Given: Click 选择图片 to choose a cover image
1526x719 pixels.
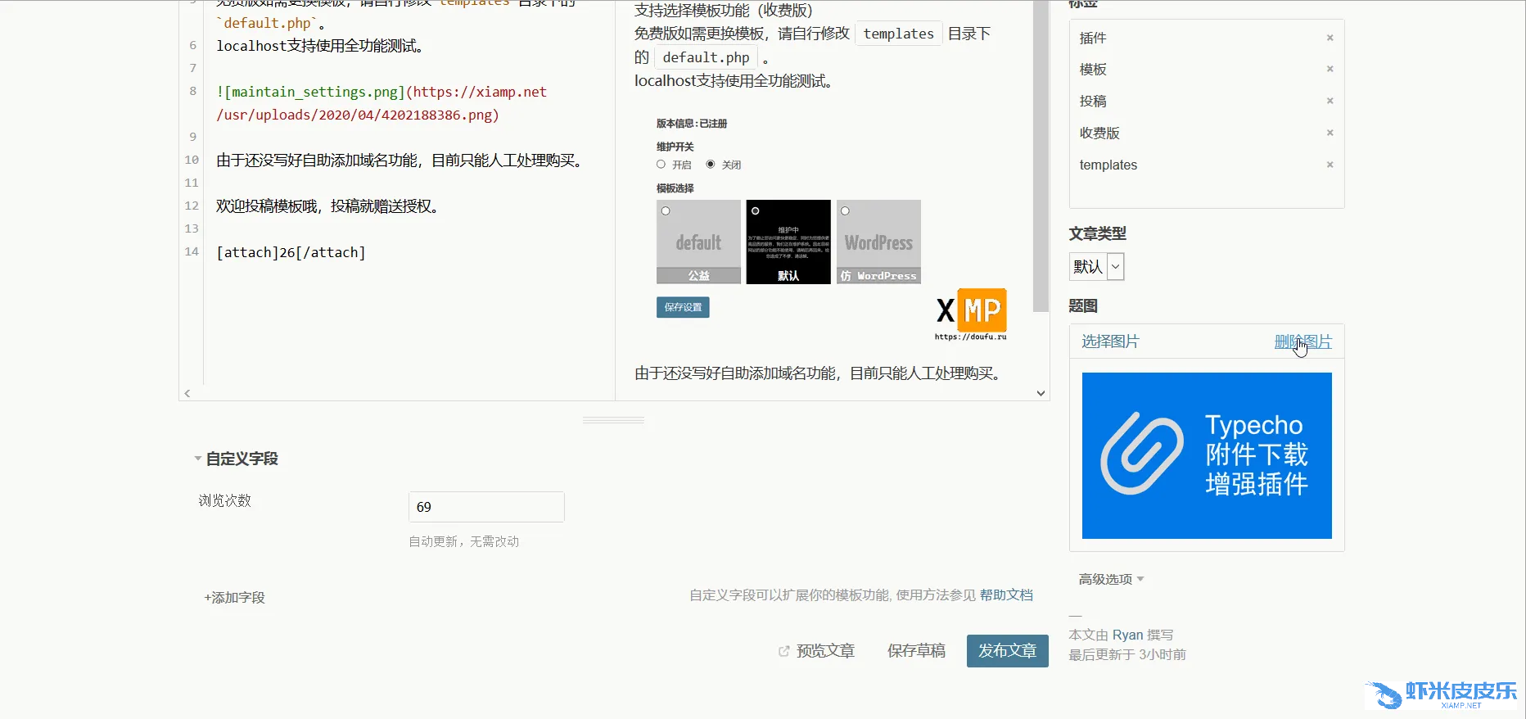Looking at the screenshot, I should point(1110,341).
